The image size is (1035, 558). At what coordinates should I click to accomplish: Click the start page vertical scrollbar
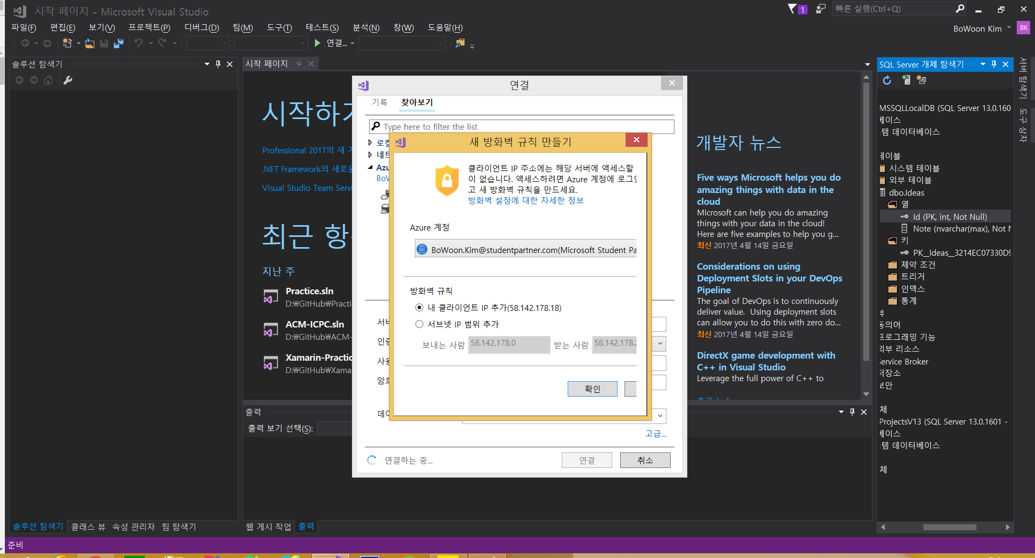coord(865,221)
